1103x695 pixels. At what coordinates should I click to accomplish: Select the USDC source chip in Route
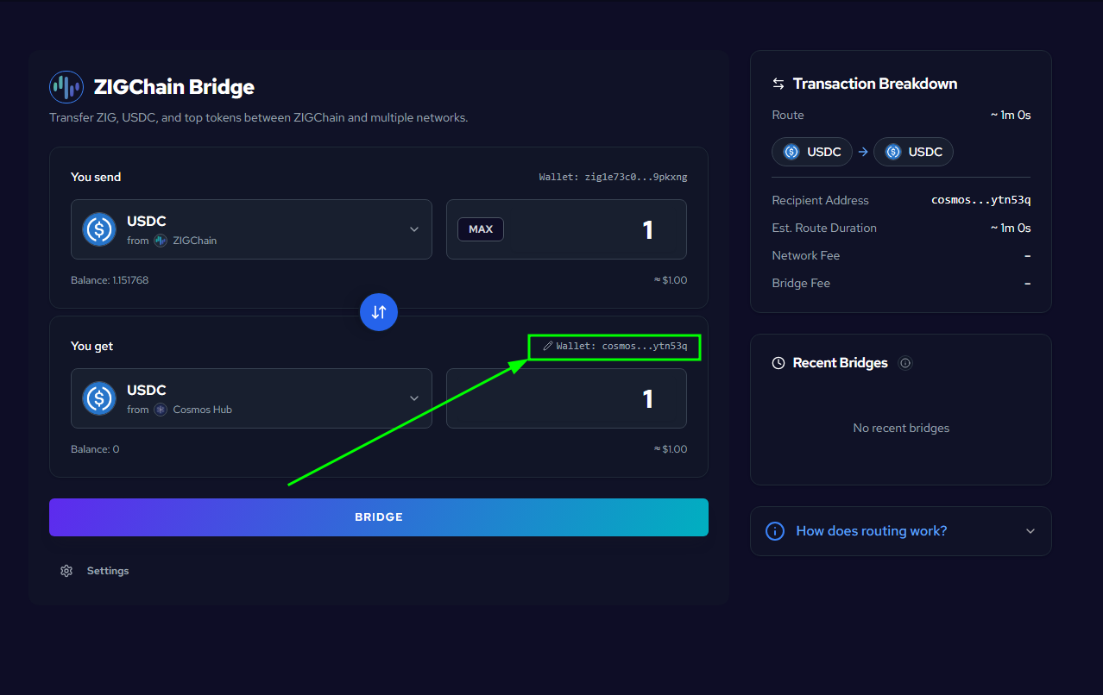point(811,152)
